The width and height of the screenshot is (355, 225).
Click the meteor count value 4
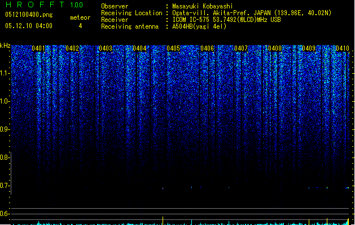click(x=80, y=26)
